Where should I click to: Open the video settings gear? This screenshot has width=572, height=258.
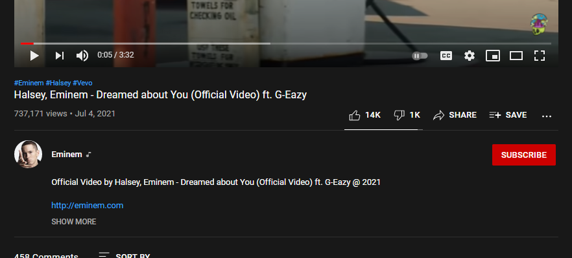click(470, 56)
